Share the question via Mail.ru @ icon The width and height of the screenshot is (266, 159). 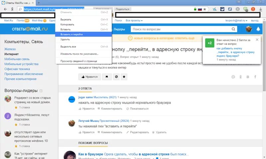pos(233,77)
